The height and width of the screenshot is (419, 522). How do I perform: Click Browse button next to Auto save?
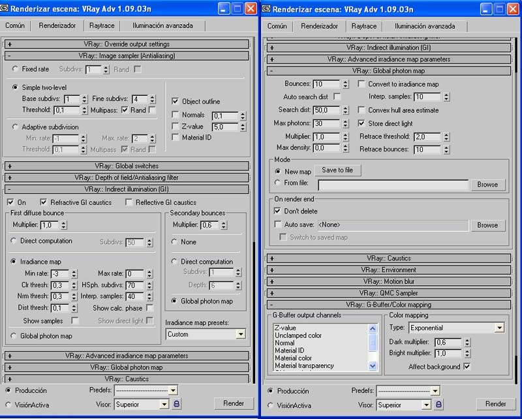pyautogui.click(x=487, y=225)
